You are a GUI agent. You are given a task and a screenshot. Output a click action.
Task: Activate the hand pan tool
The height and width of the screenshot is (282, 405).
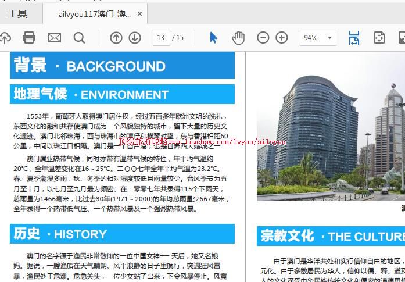click(238, 38)
